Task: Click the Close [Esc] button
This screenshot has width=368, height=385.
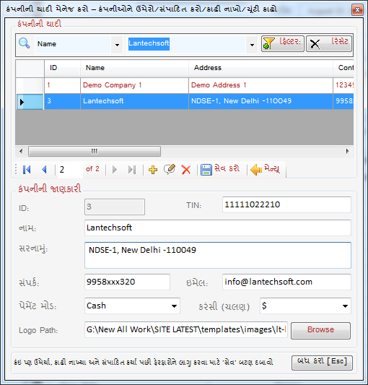Action: point(322,363)
